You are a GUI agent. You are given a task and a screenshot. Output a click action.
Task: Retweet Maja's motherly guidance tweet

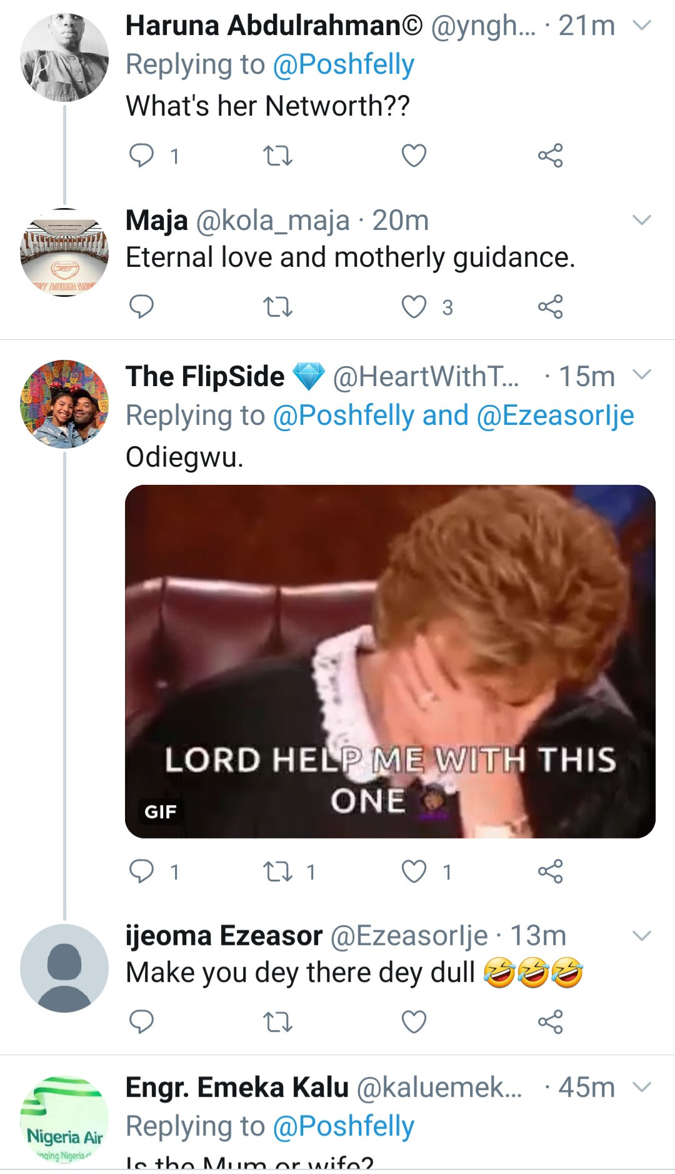click(x=277, y=307)
